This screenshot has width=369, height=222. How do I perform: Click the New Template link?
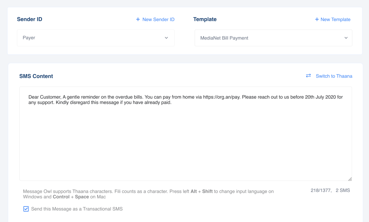(335, 19)
